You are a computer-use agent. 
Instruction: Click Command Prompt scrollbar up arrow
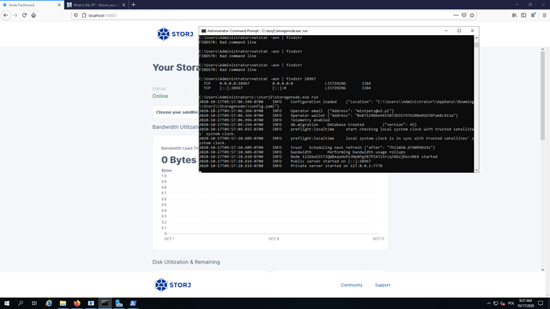coord(477,37)
